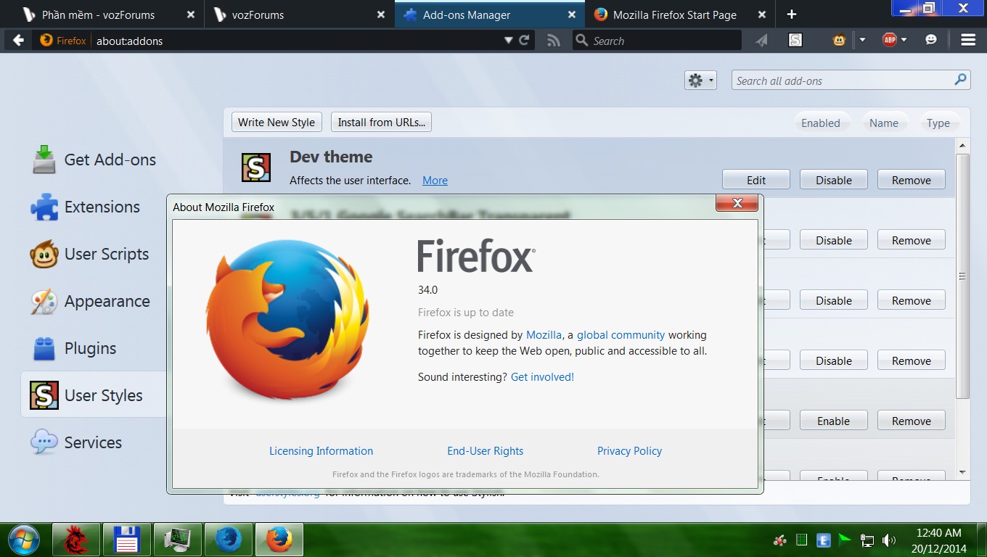This screenshot has width=987, height=557.
Task: Disable the Dev theme style
Action: [x=834, y=180]
